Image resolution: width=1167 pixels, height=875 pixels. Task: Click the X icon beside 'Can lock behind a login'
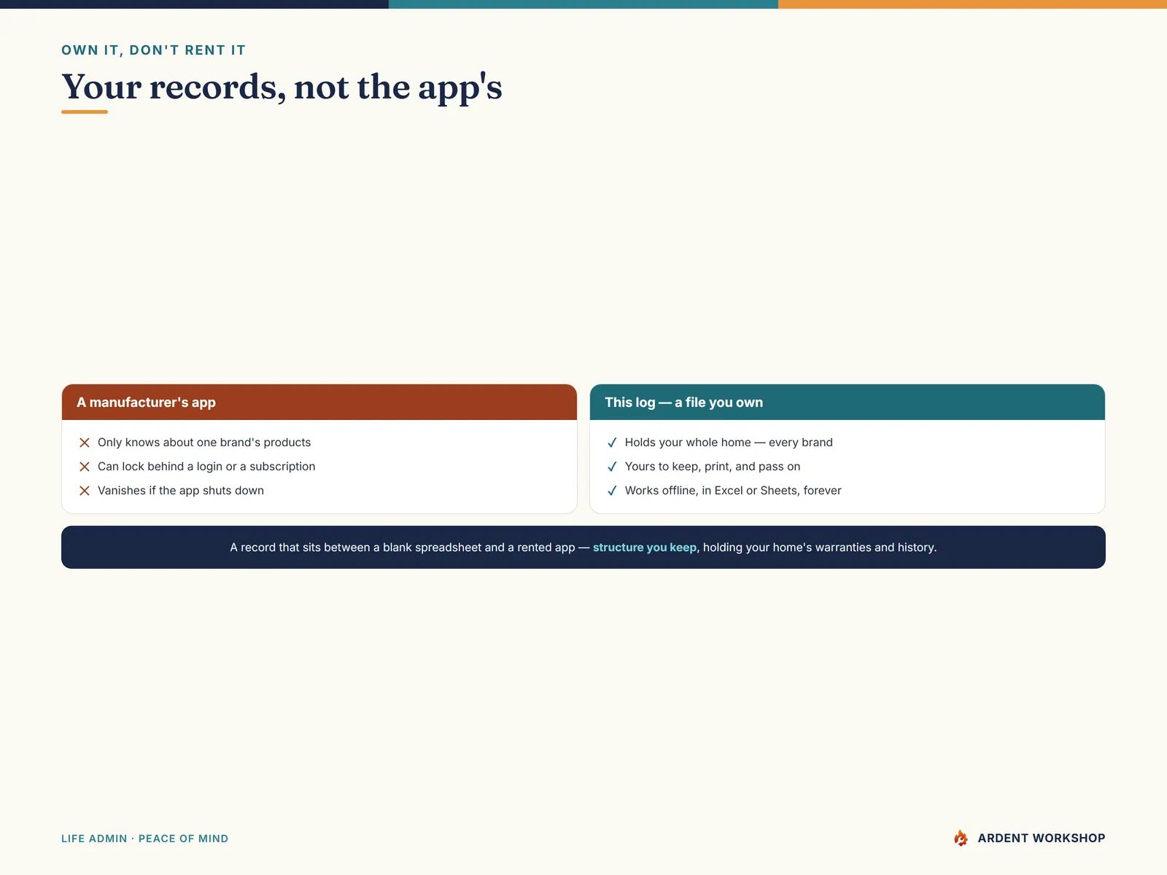click(x=85, y=467)
